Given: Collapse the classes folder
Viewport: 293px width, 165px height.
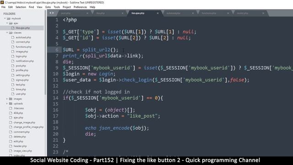Looking at the screenshot, I should pos(7,33).
